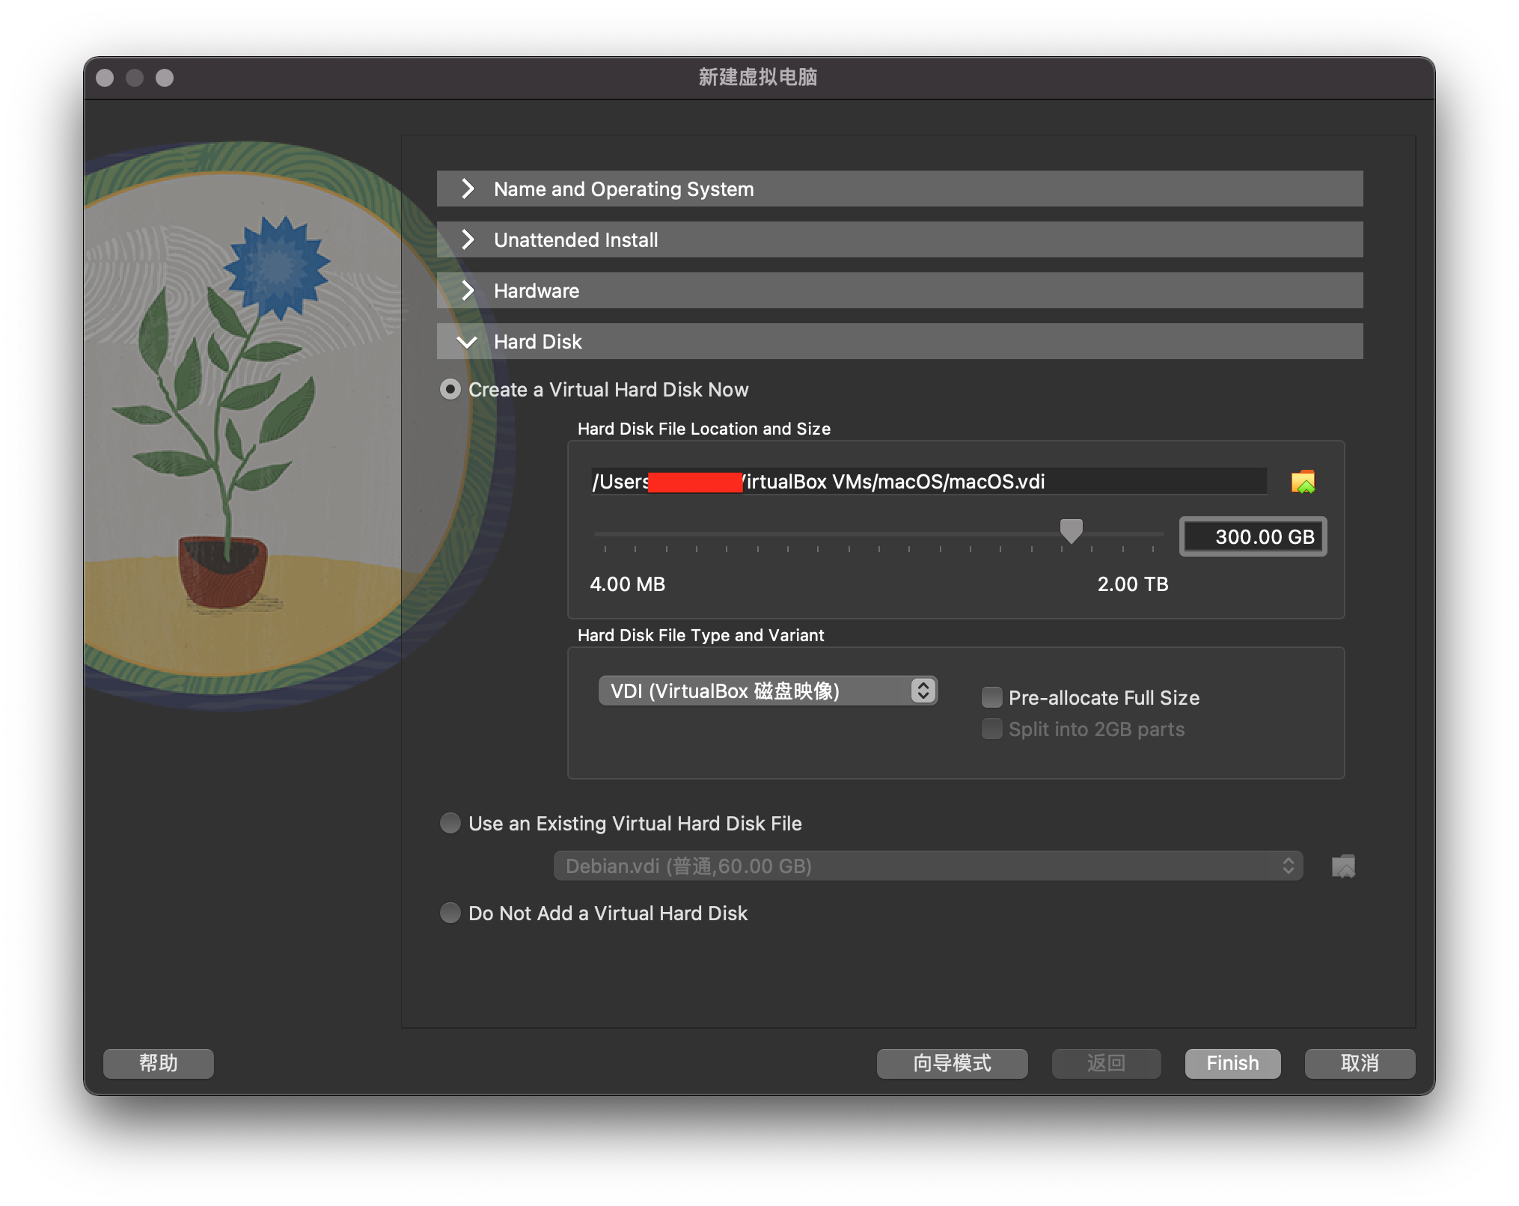Click the 新建虚拟电脑 window title
This screenshot has width=1519, height=1206.
(x=758, y=77)
